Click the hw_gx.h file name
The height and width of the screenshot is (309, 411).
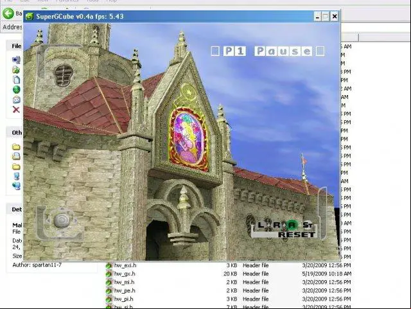click(x=125, y=274)
